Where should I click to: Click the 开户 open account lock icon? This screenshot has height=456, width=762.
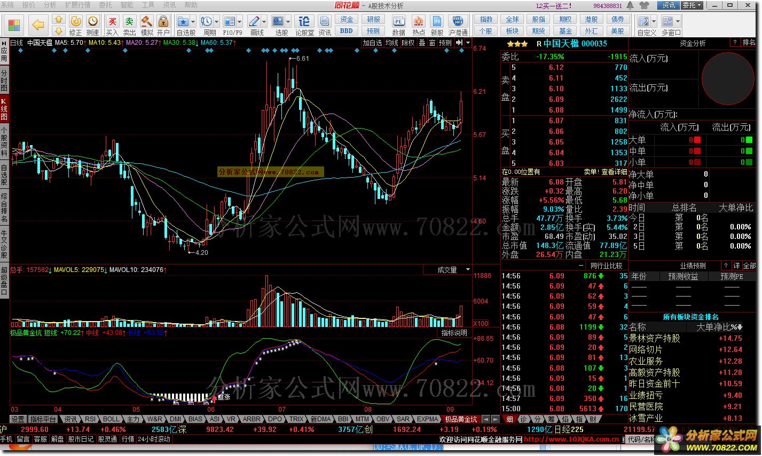pyautogui.click(x=163, y=21)
